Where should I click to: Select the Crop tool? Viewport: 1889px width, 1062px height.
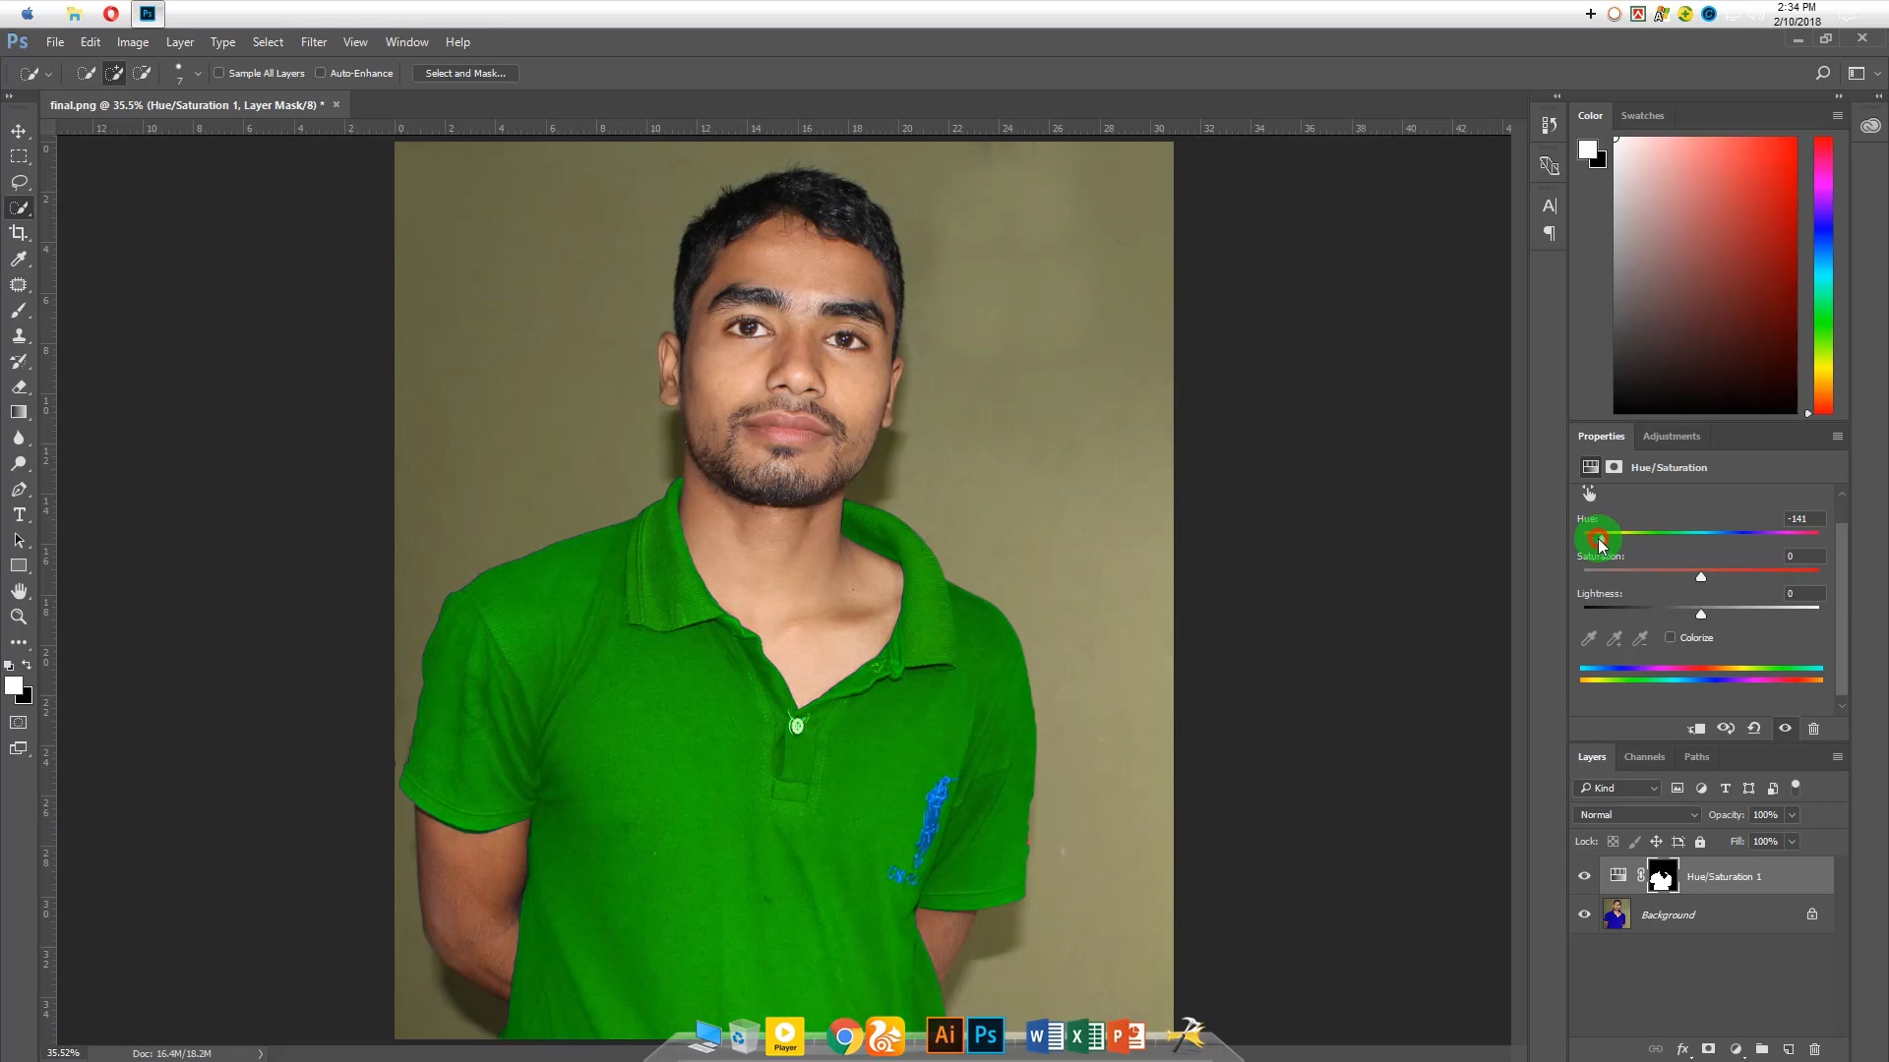[19, 233]
